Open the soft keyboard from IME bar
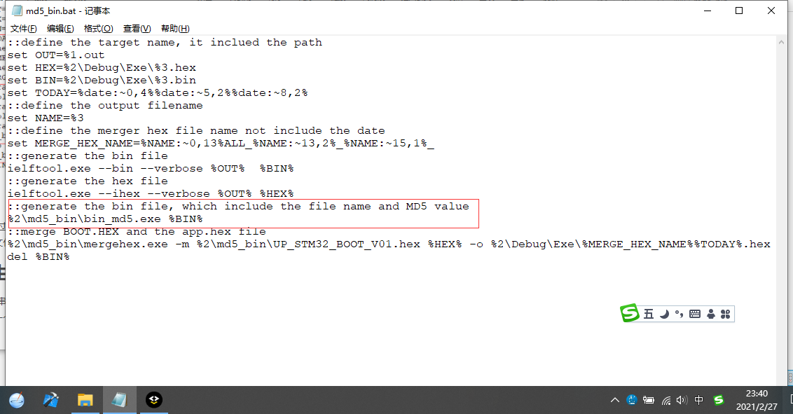The width and height of the screenshot is (793, 414). pos(695,315)
